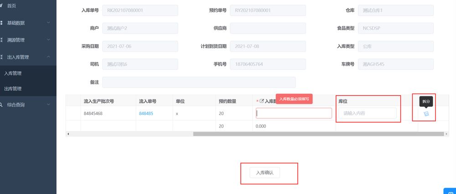Click the horizontal table scrollbar thumb
Viewport: 456px width, 194px height.
coord(318,134)
